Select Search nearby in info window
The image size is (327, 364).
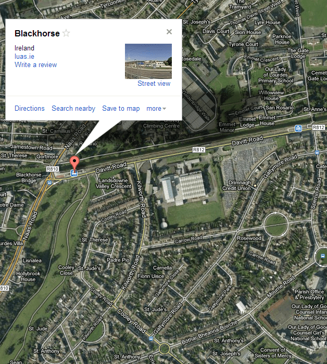[73, 108]
